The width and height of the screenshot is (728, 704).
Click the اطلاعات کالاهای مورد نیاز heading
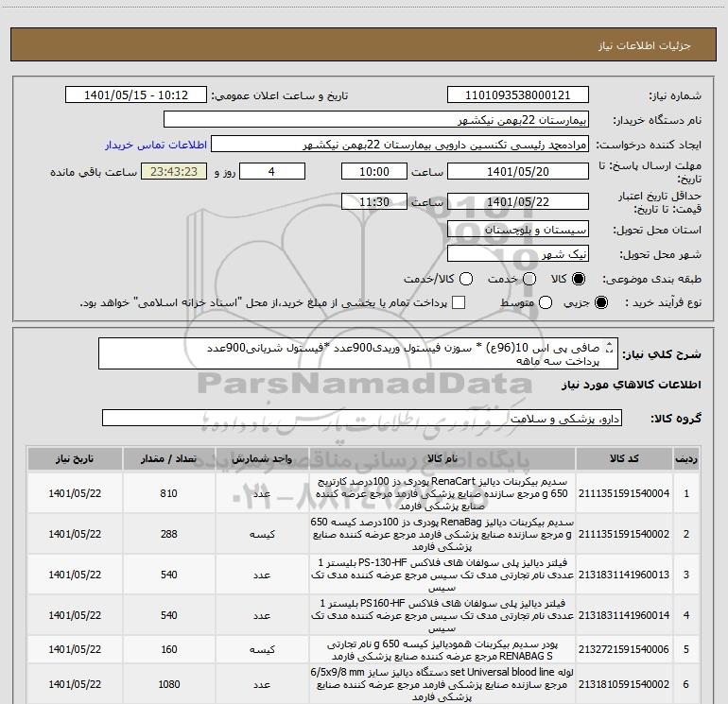(632, 386)
